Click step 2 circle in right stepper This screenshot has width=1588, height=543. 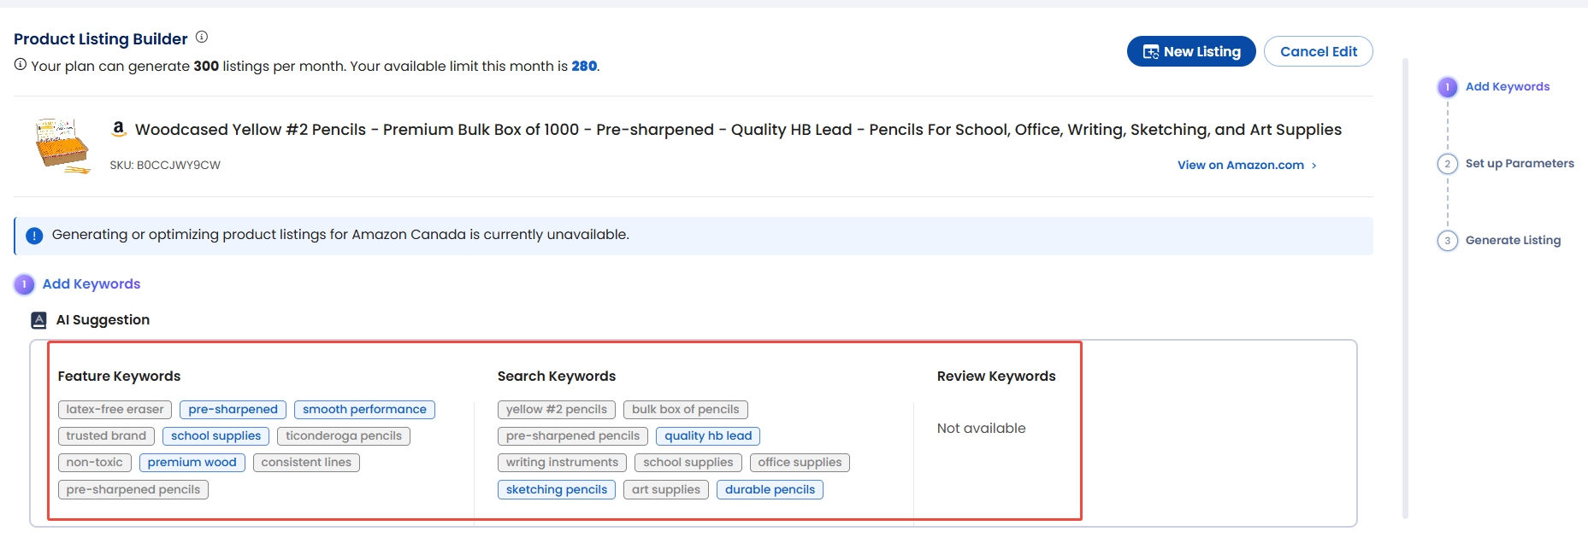pos(1448,164)
